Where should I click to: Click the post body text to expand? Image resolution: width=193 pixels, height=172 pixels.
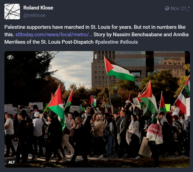click(96, 35)
